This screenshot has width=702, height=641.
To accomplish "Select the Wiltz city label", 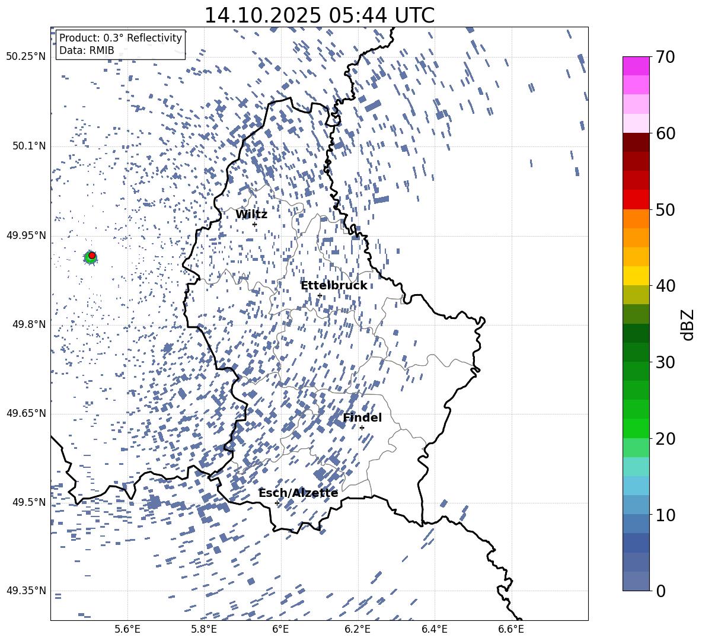I will 251,214.
